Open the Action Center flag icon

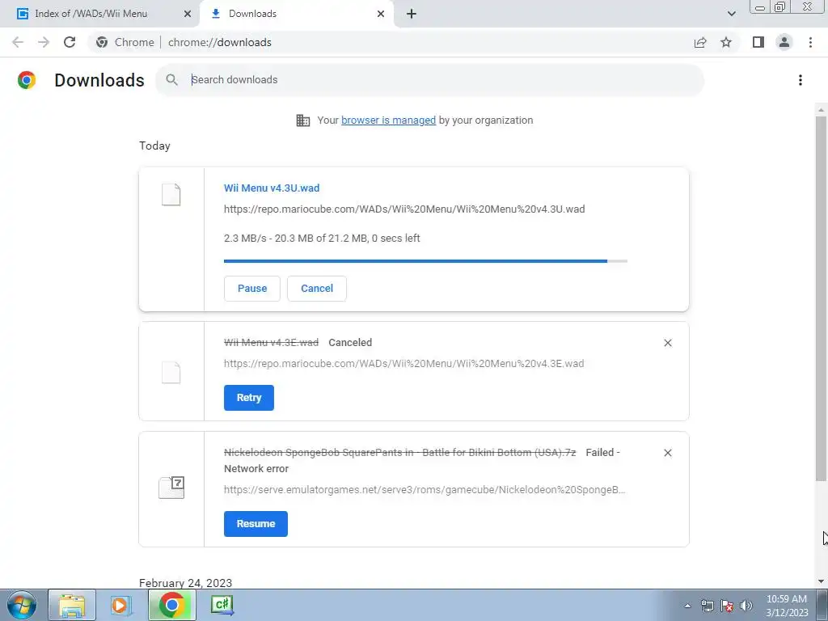coord(727,606)
